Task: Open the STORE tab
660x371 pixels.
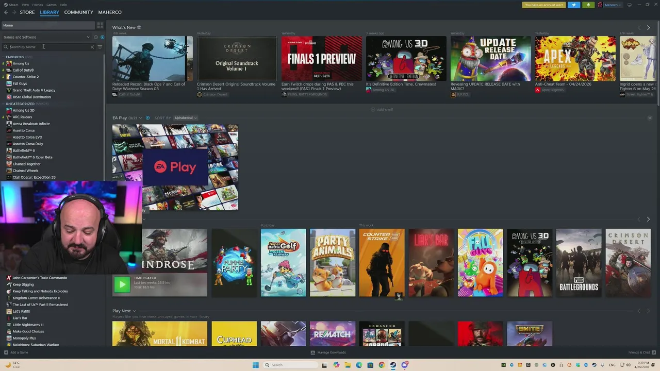Action: pos(27,12)
